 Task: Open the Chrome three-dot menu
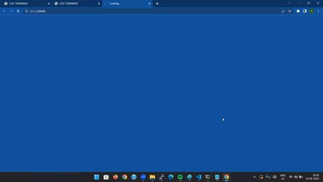(x=318, y=11)
